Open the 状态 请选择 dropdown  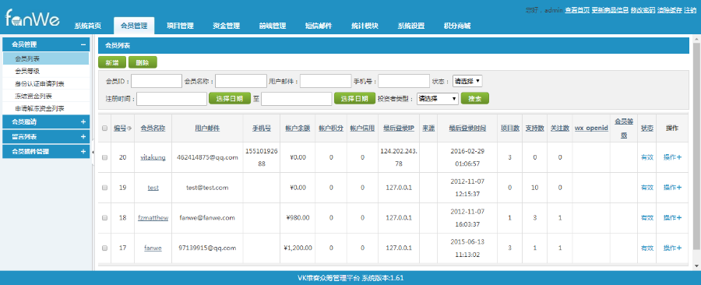pos(467,81)
